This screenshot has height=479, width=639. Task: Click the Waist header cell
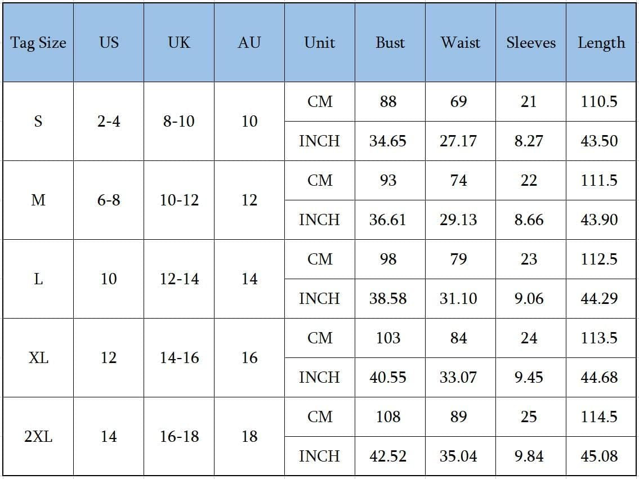[460, 43]
